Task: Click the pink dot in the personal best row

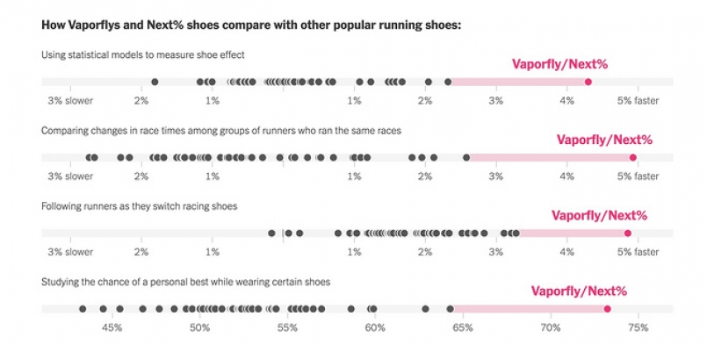Action: pos(608,309)
